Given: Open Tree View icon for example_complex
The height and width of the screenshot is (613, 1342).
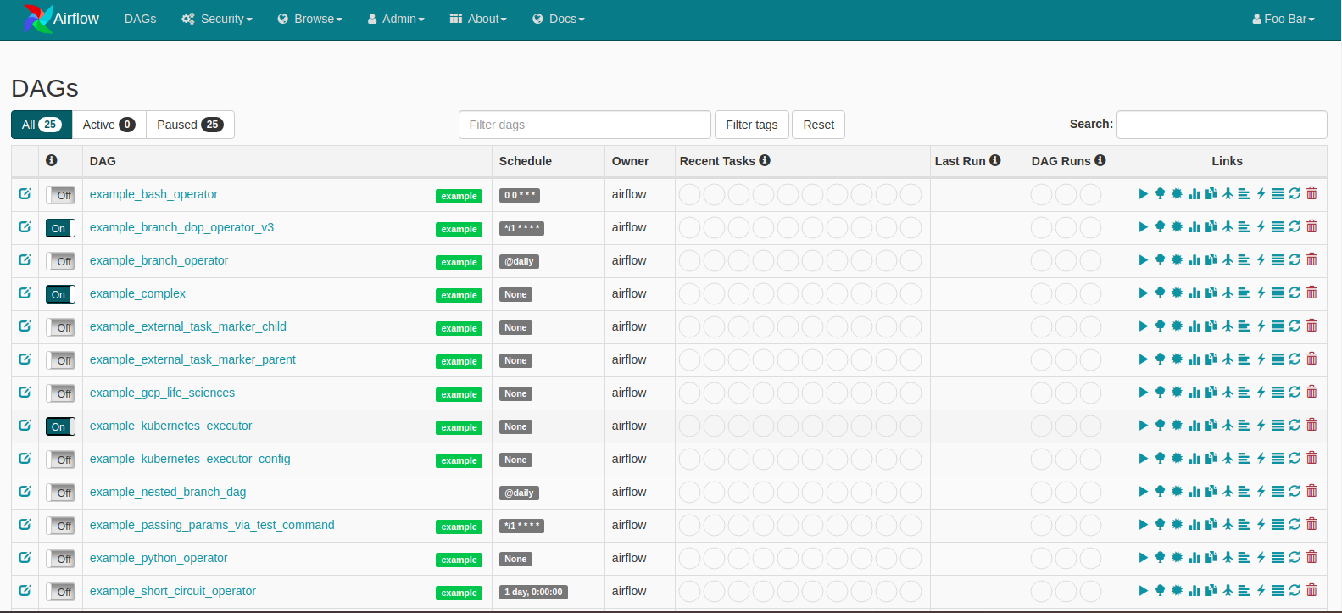Looking at the screenshot, I should [1160, 293].
